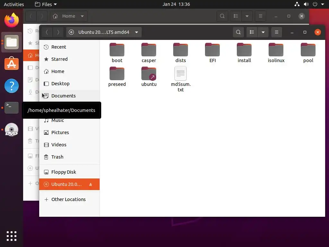This screenshot has width=329, height=247.
Task: Open the Activities overview
Action: coord(14,4)
